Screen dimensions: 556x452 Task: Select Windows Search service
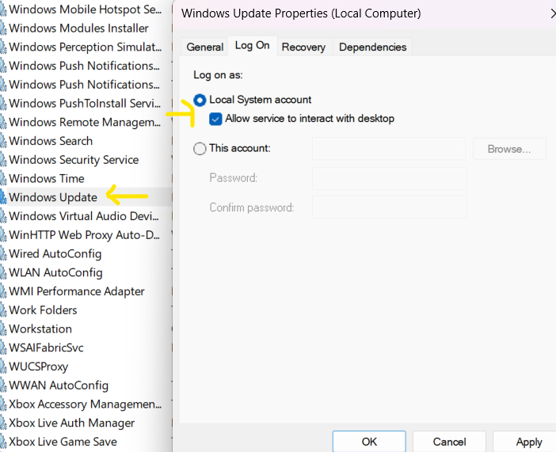tap(85, 141)
